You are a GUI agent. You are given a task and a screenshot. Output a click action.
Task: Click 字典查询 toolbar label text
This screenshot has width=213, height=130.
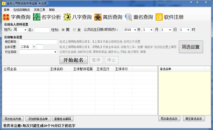(x=21, y=17)
